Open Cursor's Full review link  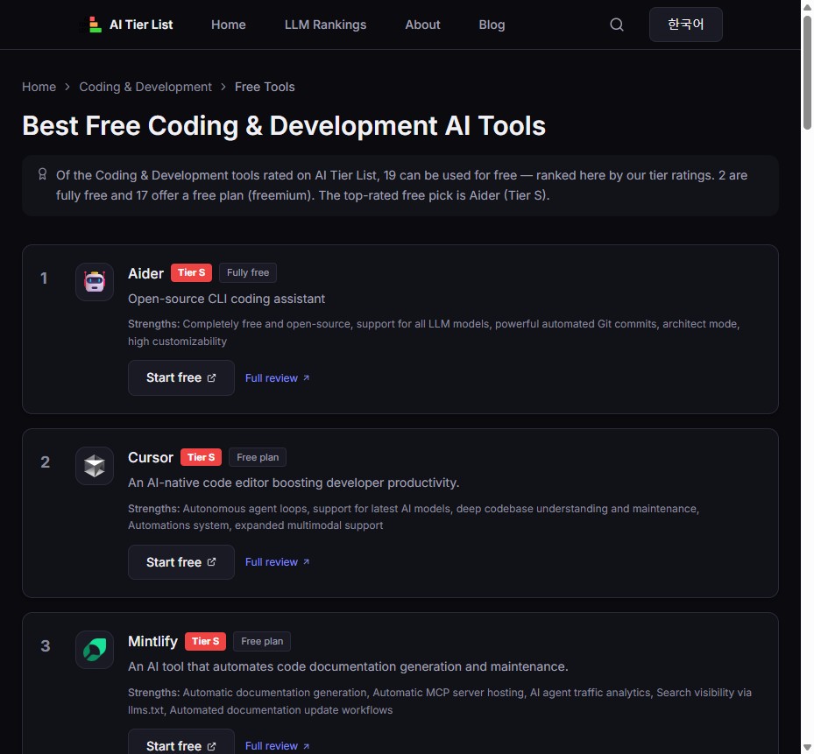point(277,562)
